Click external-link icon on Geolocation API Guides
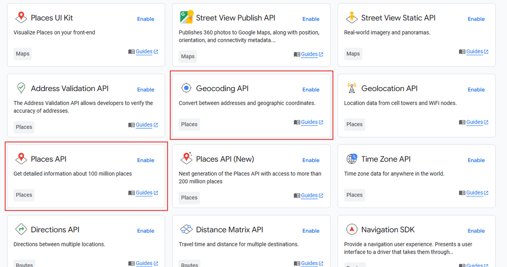Screen dimensions: 507x267 point(486,122)
